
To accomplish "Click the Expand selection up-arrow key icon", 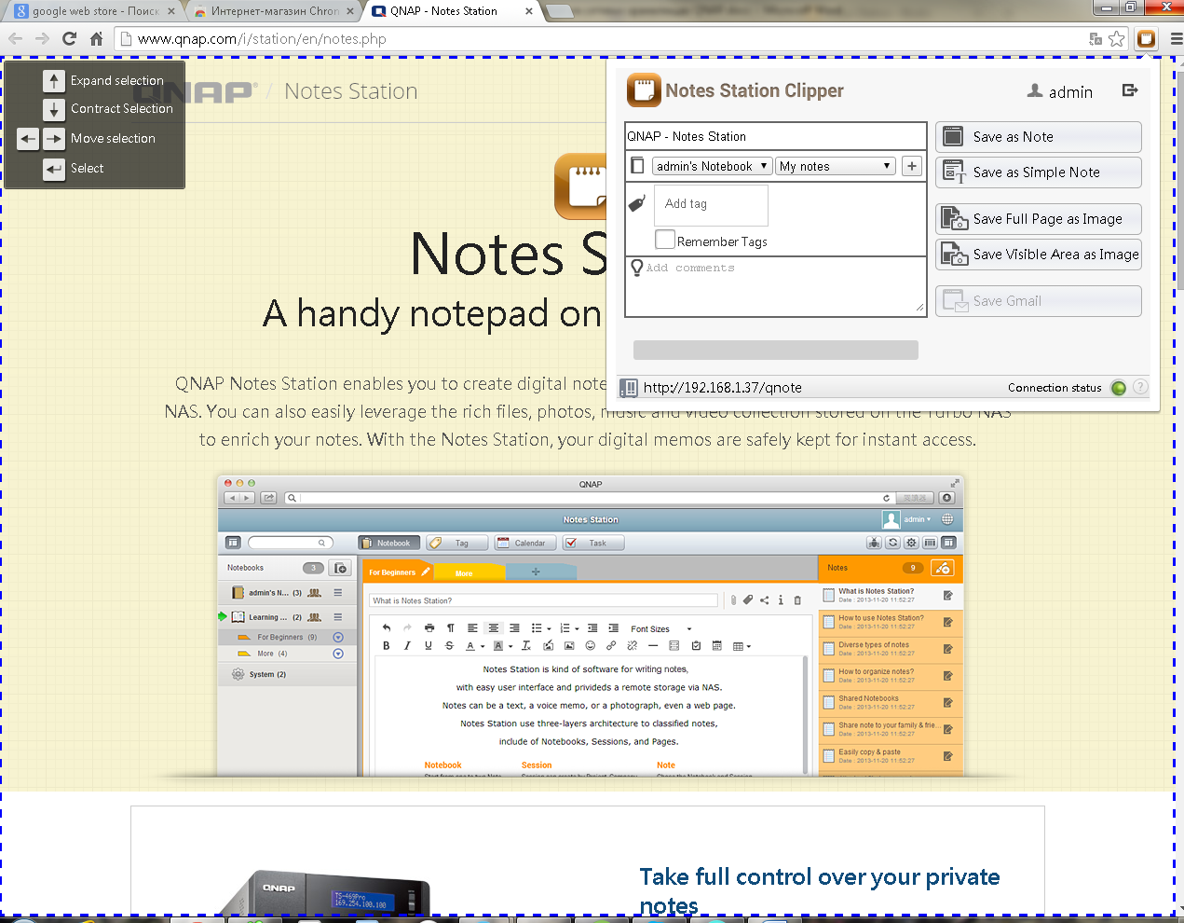I will tap(54, 81).
